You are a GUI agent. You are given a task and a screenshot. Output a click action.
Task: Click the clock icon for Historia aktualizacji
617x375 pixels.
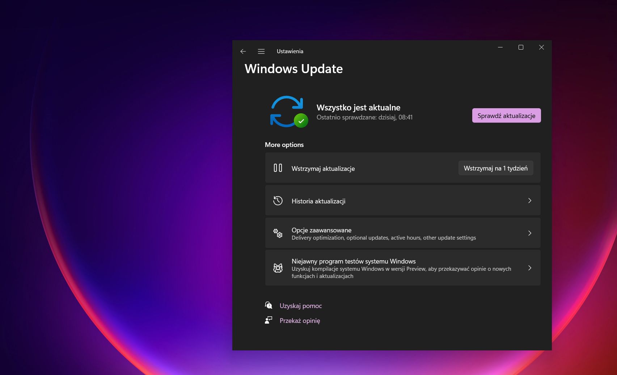coord(278,200)
